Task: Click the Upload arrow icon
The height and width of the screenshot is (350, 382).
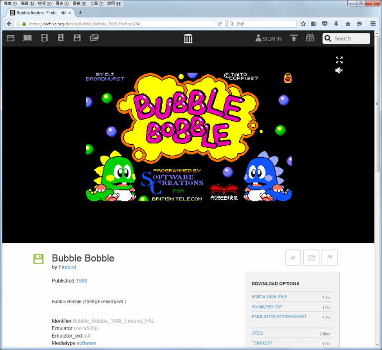Action: 294,38
